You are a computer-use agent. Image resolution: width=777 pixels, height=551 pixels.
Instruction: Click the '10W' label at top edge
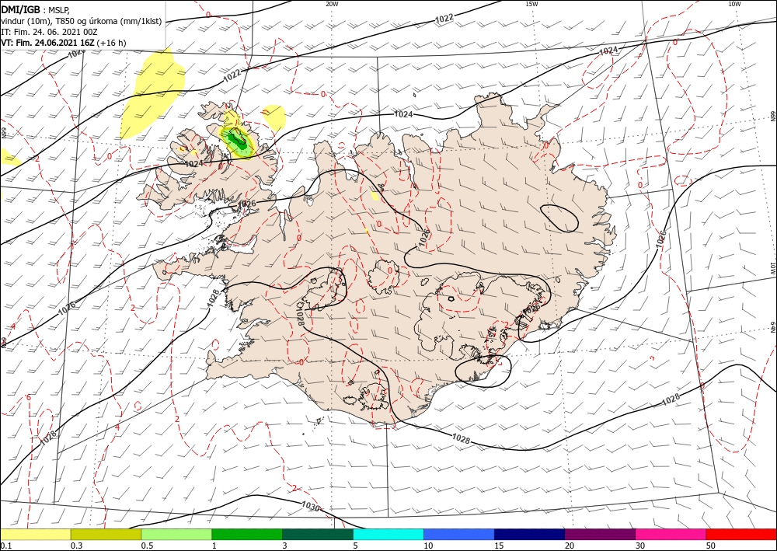[734, 4]
